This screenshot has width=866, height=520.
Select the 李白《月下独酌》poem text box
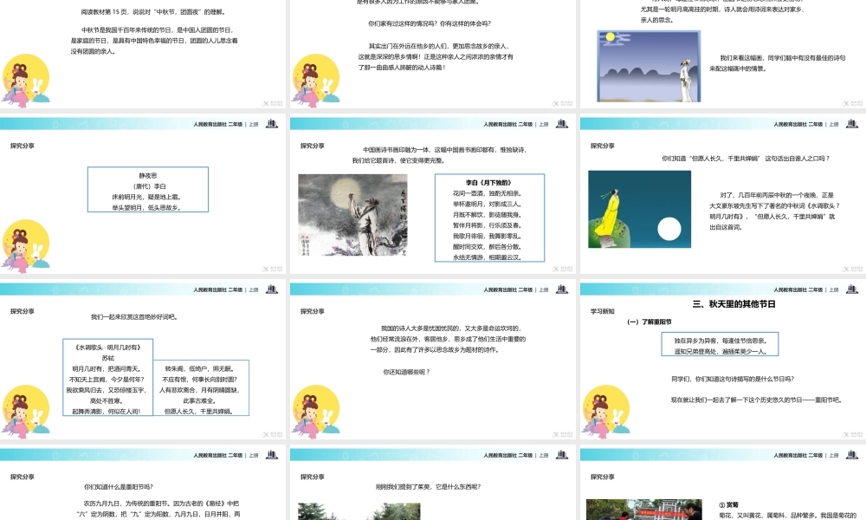[489, 217]
